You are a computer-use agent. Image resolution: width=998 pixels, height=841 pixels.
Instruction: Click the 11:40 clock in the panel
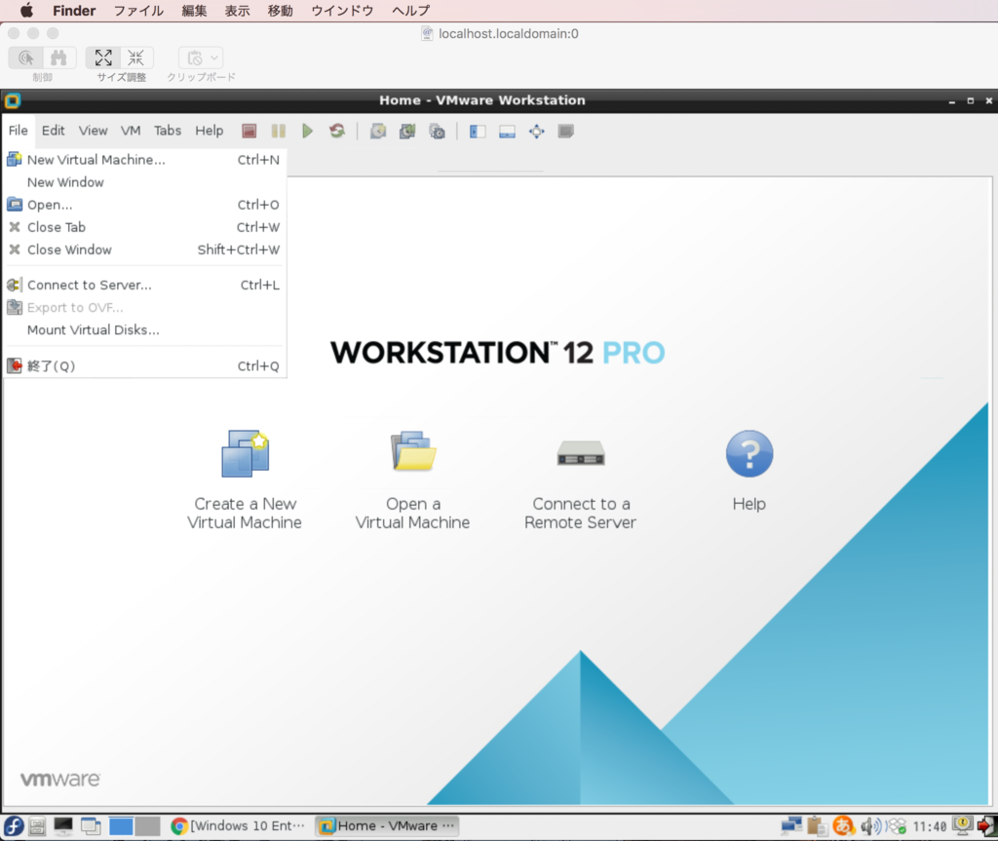[x=929, y=826]
